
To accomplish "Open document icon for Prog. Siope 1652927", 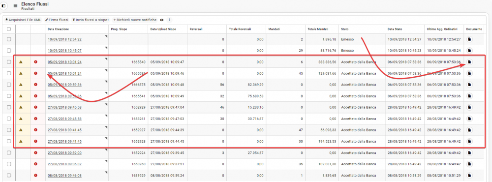I will pyautogui.click(x=469, y=129).
